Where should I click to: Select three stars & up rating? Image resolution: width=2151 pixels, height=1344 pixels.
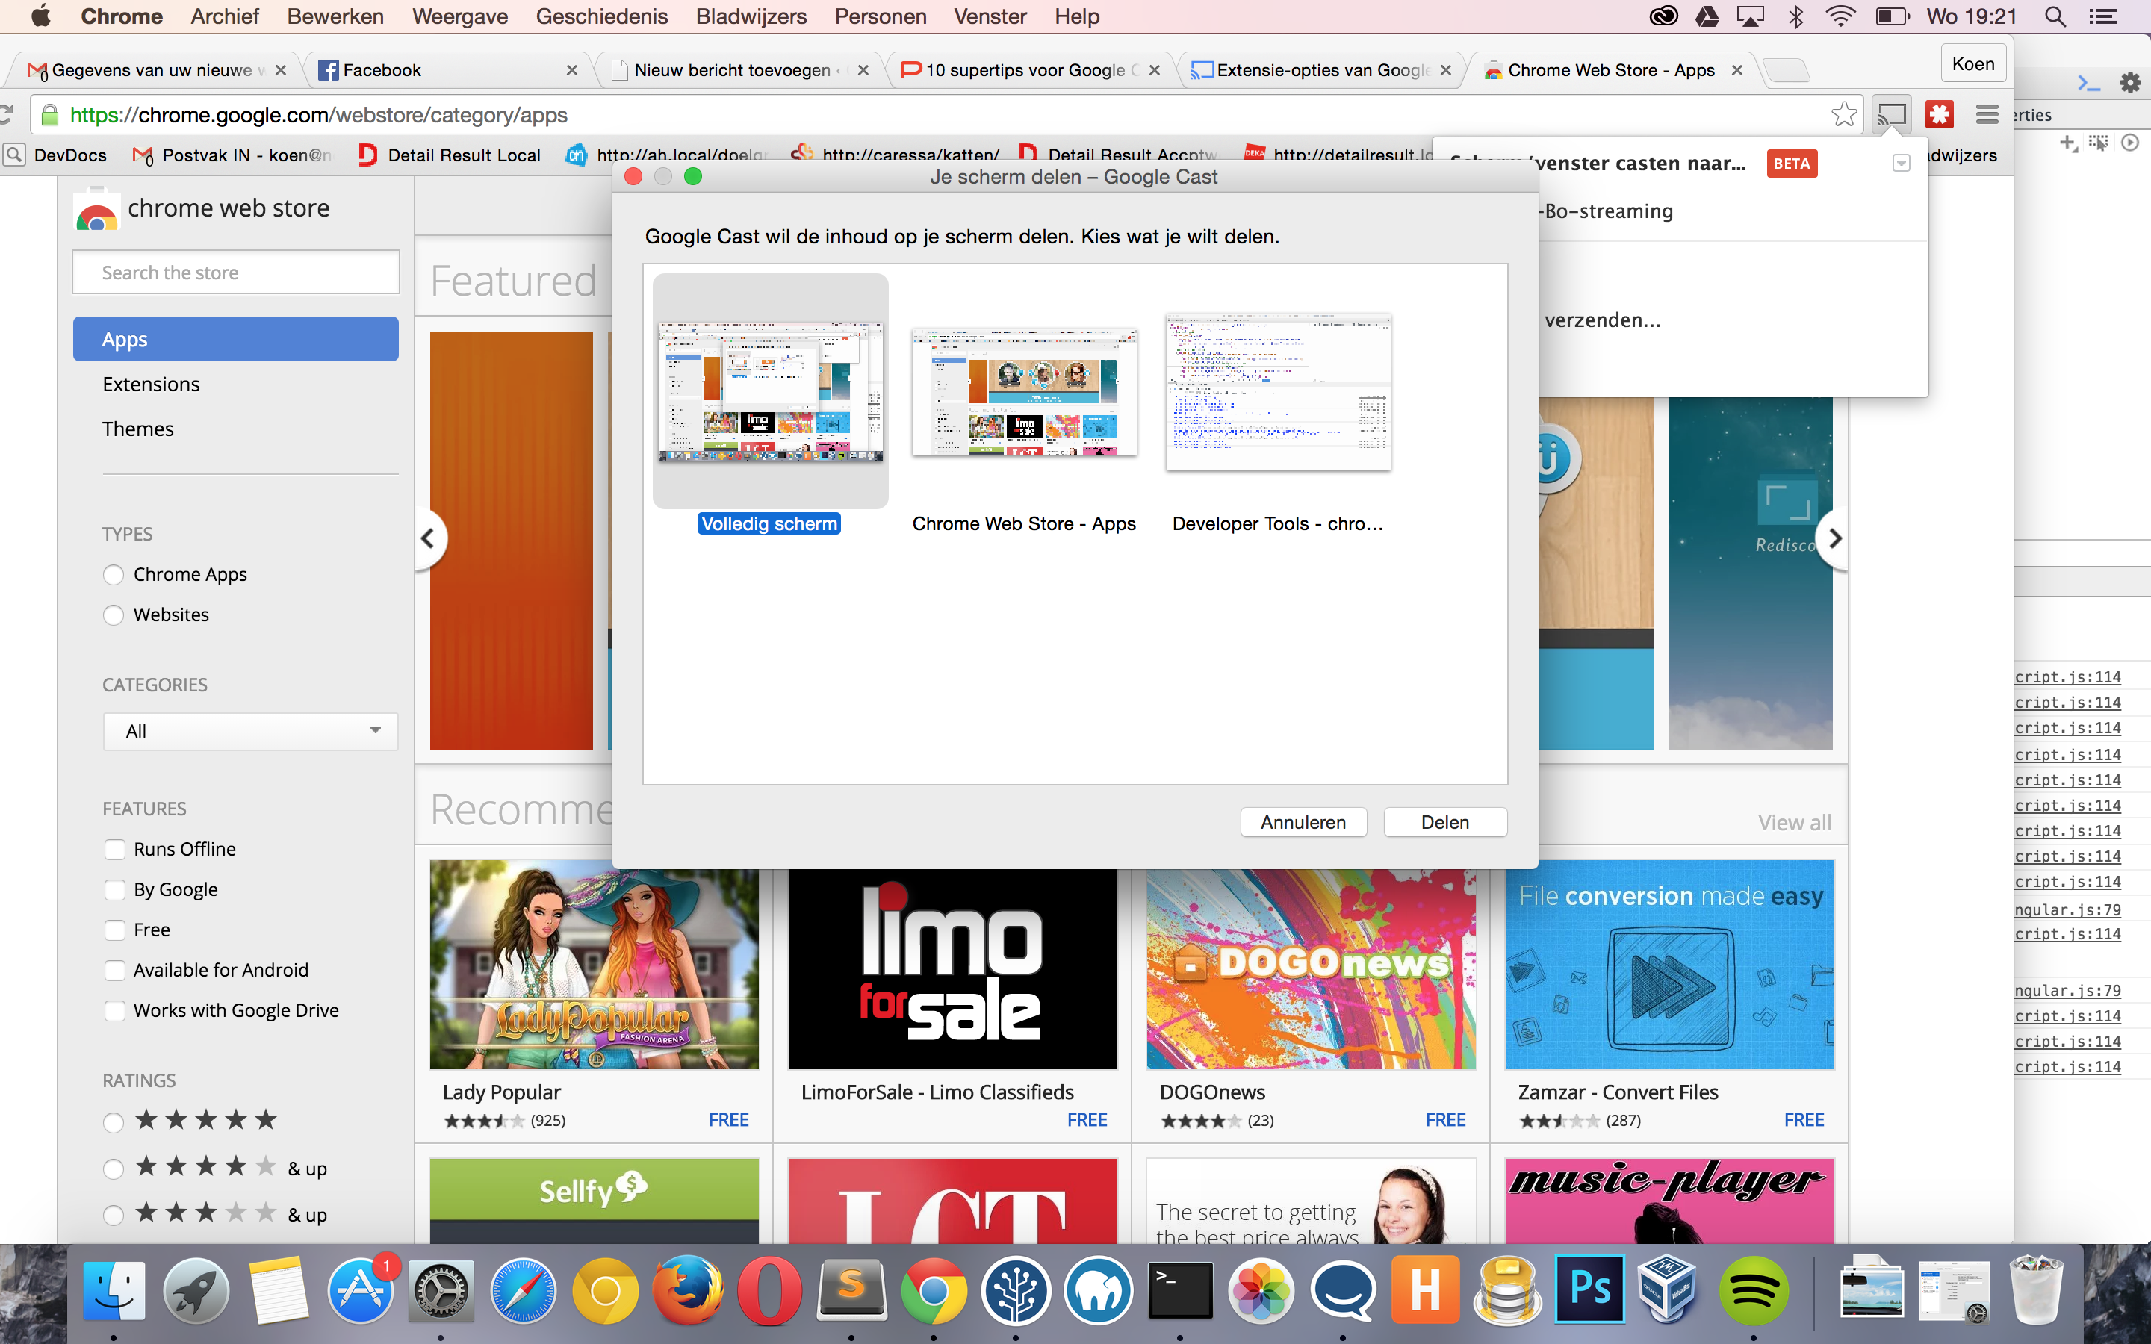(x=113, y=1215)
